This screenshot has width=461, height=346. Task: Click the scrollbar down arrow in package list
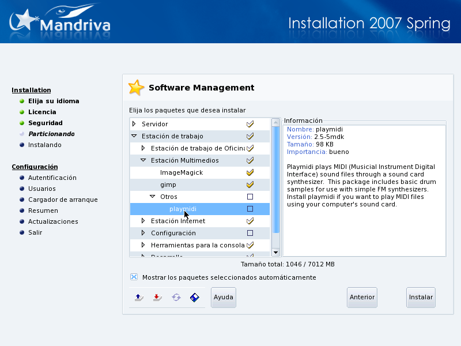275,252
